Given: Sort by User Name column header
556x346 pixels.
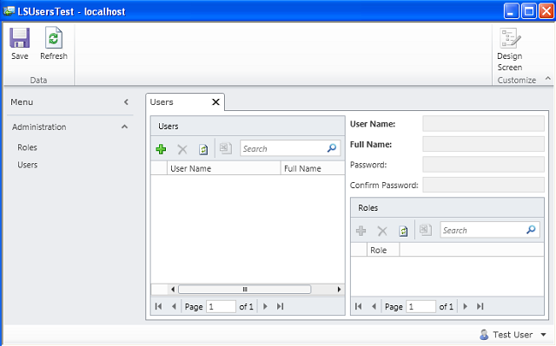Looking at the screenshot, I should coord(224,168).
